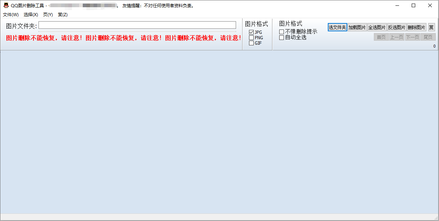Go to 首页 first page button
Screen dimensions: 439x221
(x=381, y=37)
